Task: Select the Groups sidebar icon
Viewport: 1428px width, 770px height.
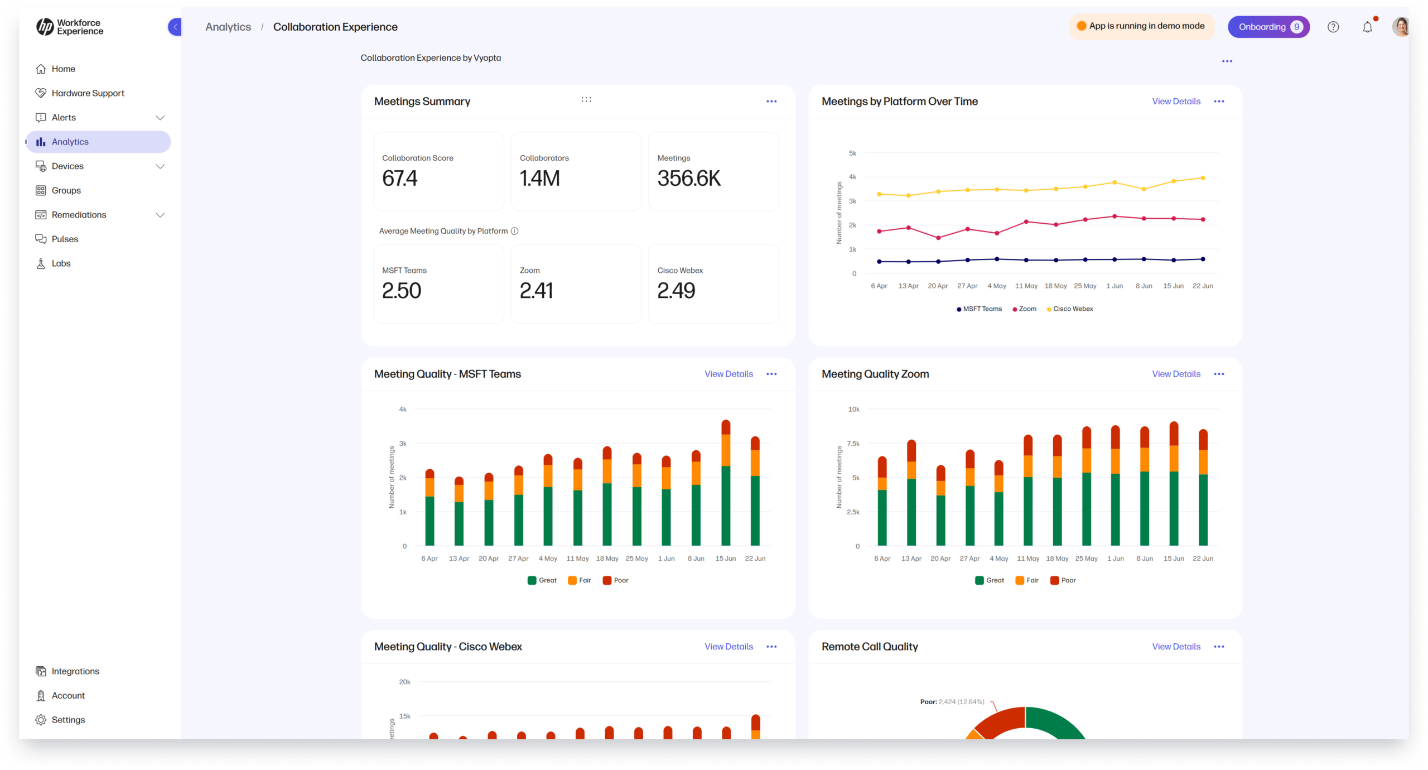Action: coord(41,190)
